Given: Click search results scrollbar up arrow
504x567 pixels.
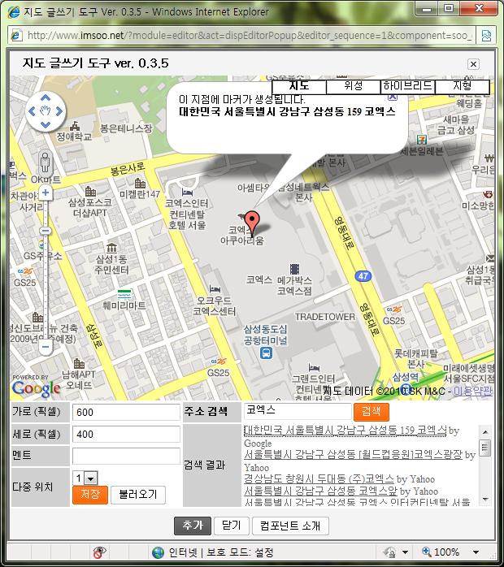Looking at the screenshot, I should coord(485,432).
